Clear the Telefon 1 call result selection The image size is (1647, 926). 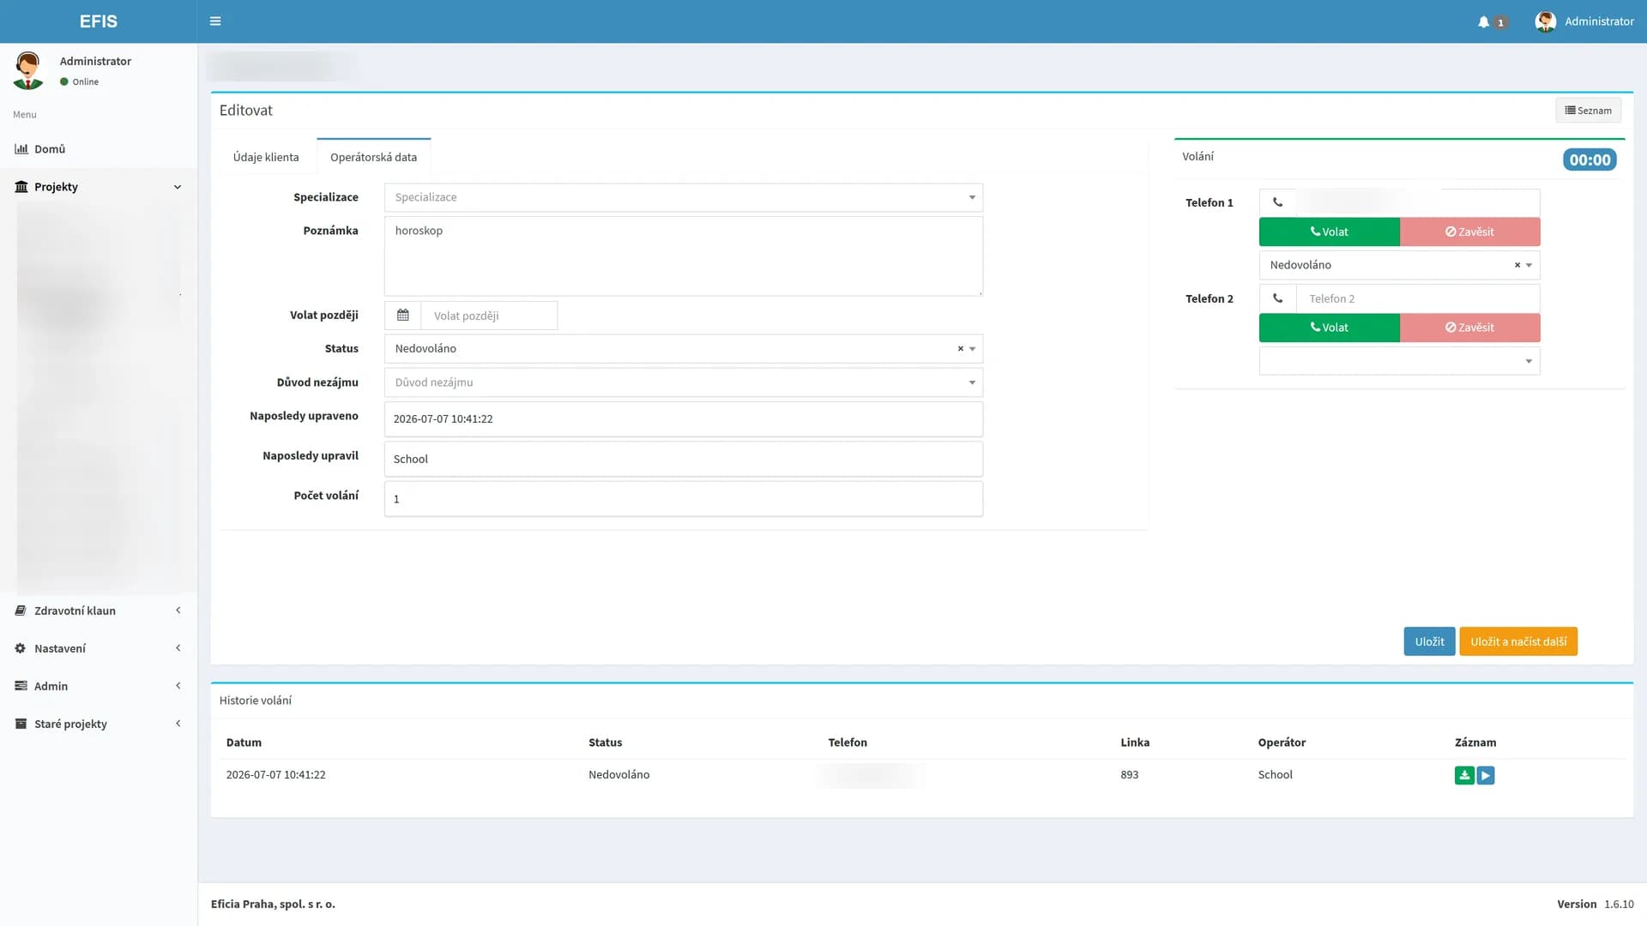pyautogui.click(x=1517, y=265)
